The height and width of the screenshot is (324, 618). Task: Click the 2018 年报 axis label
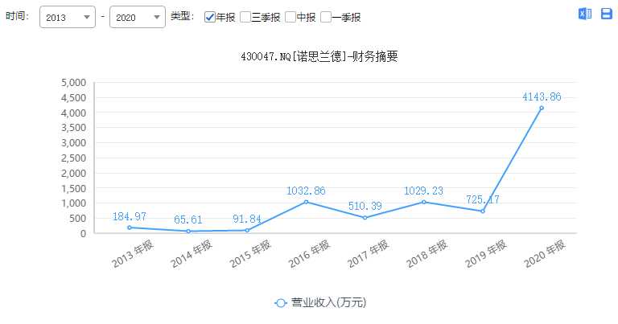(427, 254)
